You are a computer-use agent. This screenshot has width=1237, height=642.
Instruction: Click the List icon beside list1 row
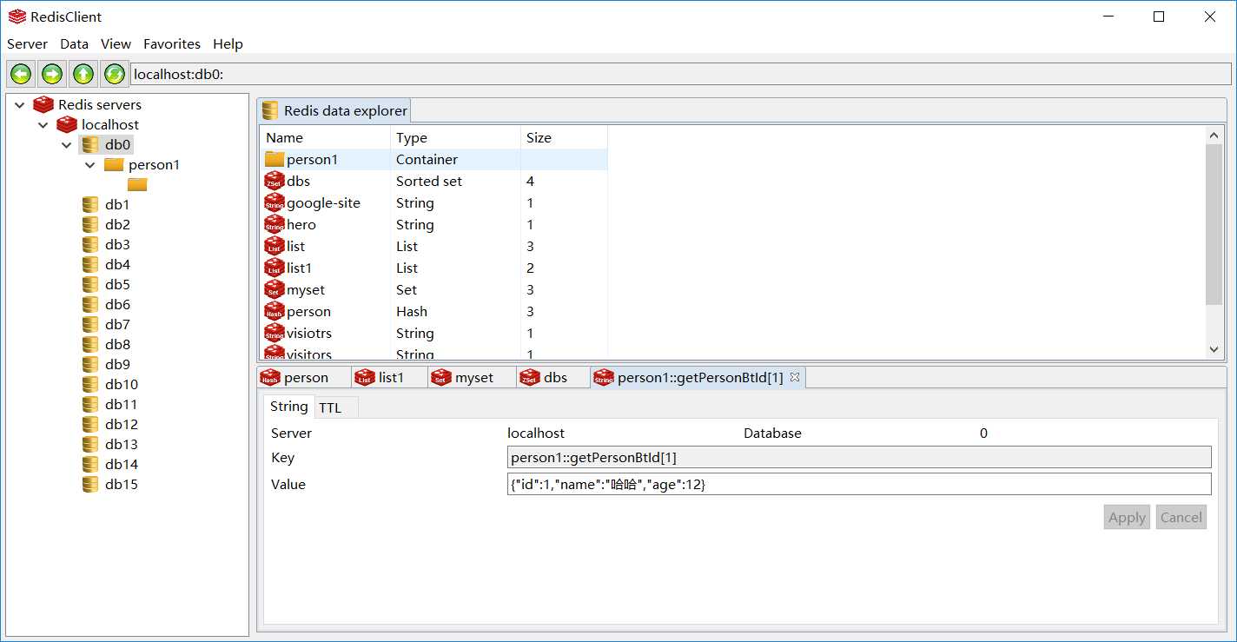coord(275,268)
